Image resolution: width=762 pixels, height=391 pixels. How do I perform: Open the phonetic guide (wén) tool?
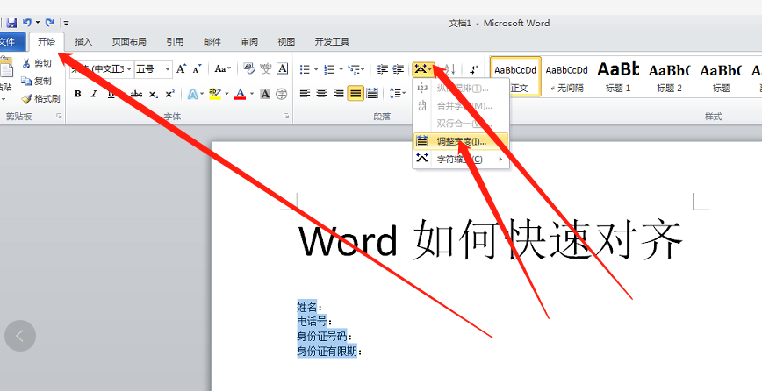[x=265, y=69]
